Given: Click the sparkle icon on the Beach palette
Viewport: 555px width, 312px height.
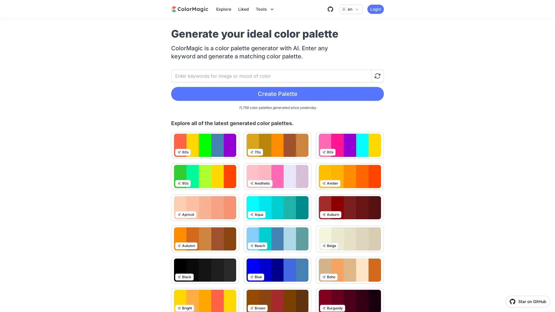Looking at the screenshot, I should 252,246.
